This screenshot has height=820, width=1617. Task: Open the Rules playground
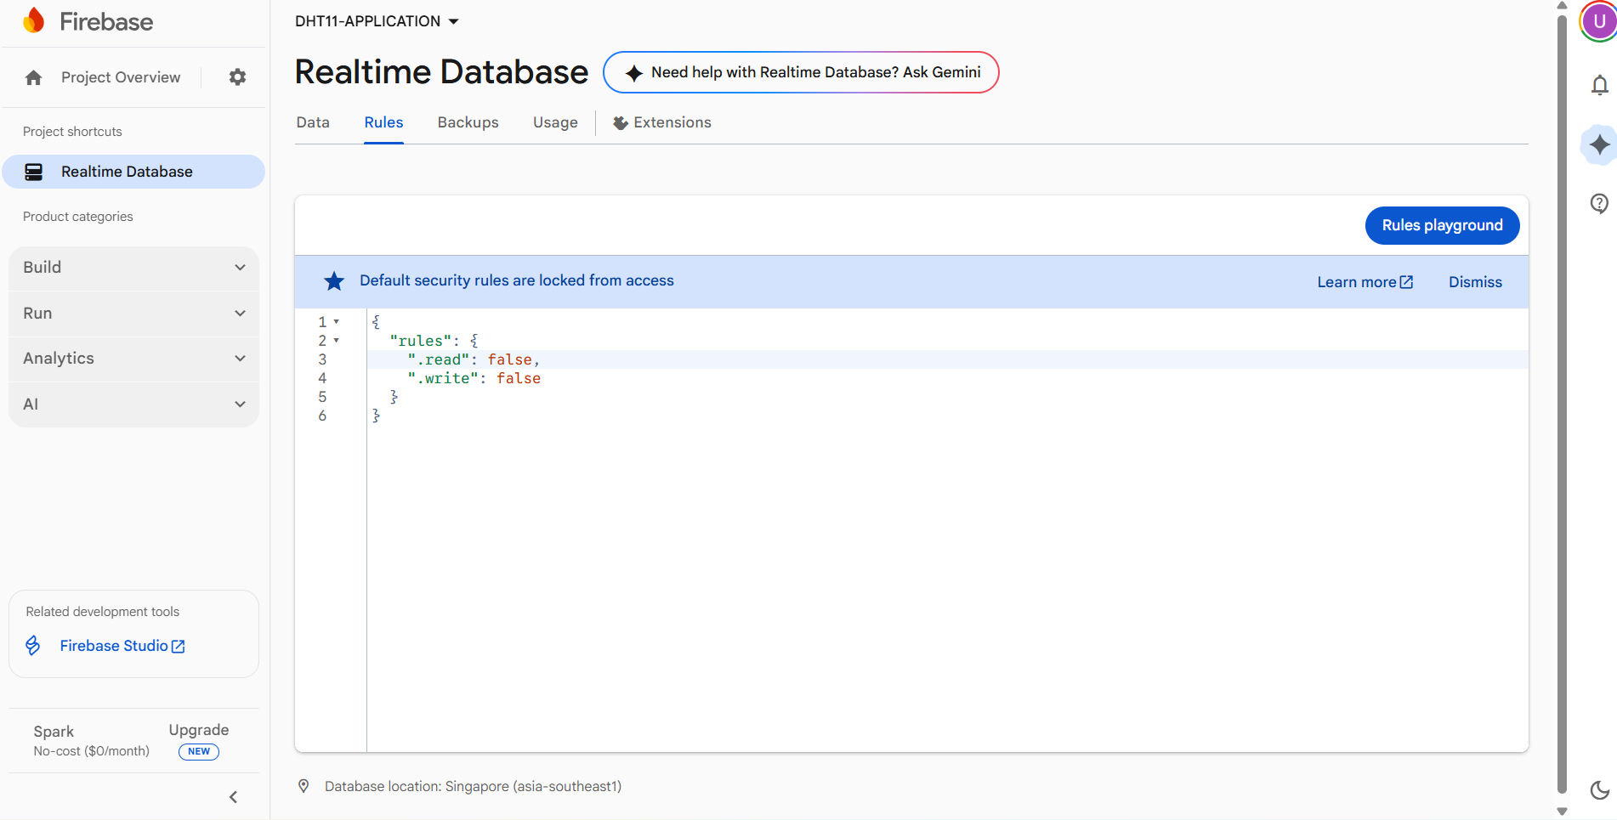(1442, 225)
